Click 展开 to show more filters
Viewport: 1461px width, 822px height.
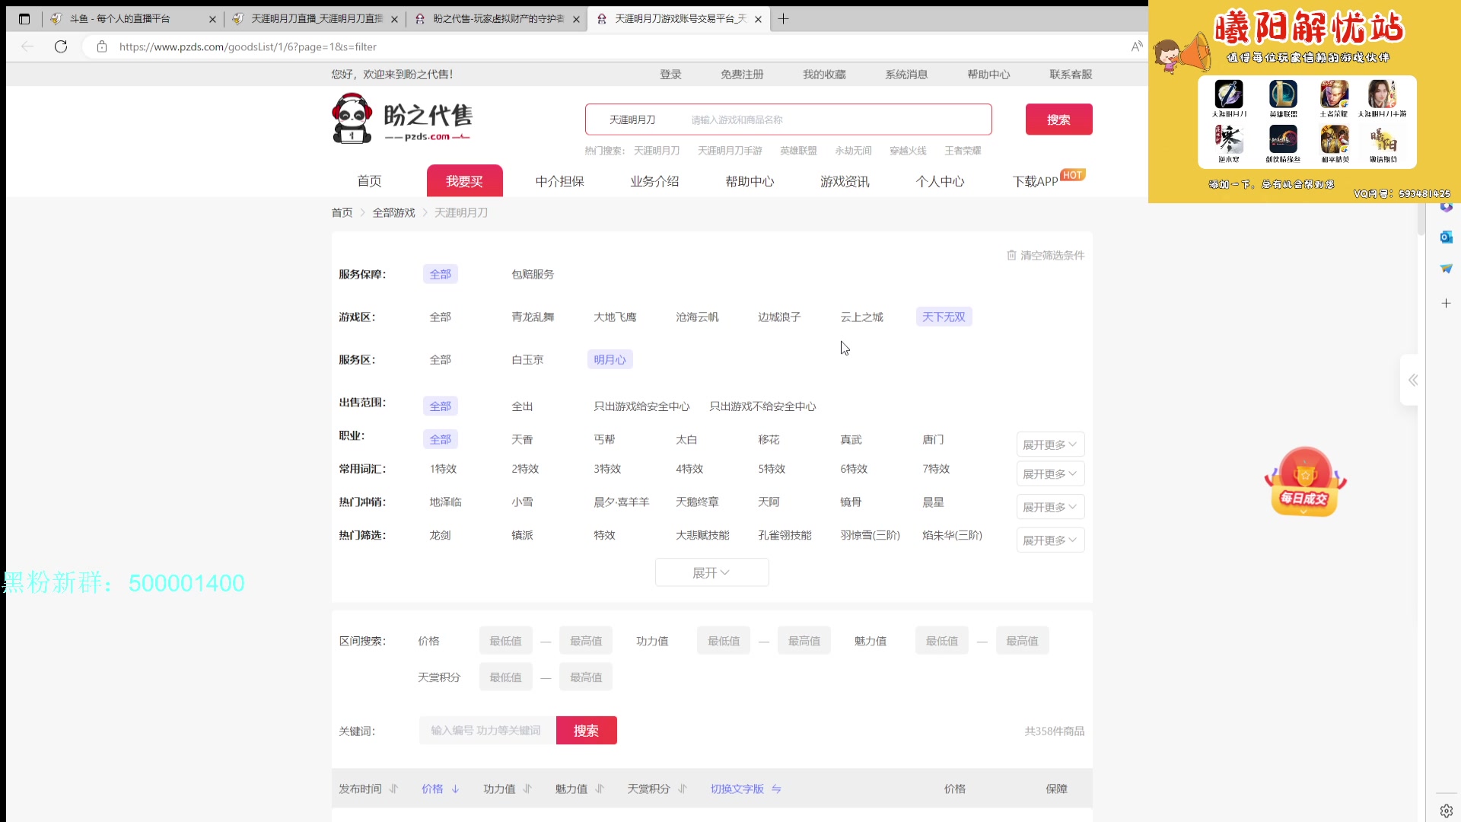click(x=711, y=572)
